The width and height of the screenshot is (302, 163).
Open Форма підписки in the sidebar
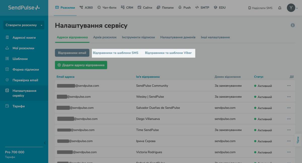tap(26, 70)
